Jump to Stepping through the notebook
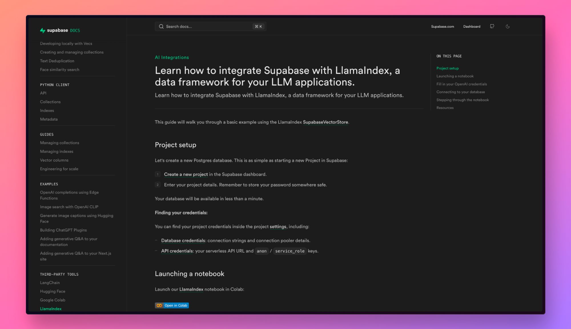The image size is (571, 329). [x=463, y=100]
